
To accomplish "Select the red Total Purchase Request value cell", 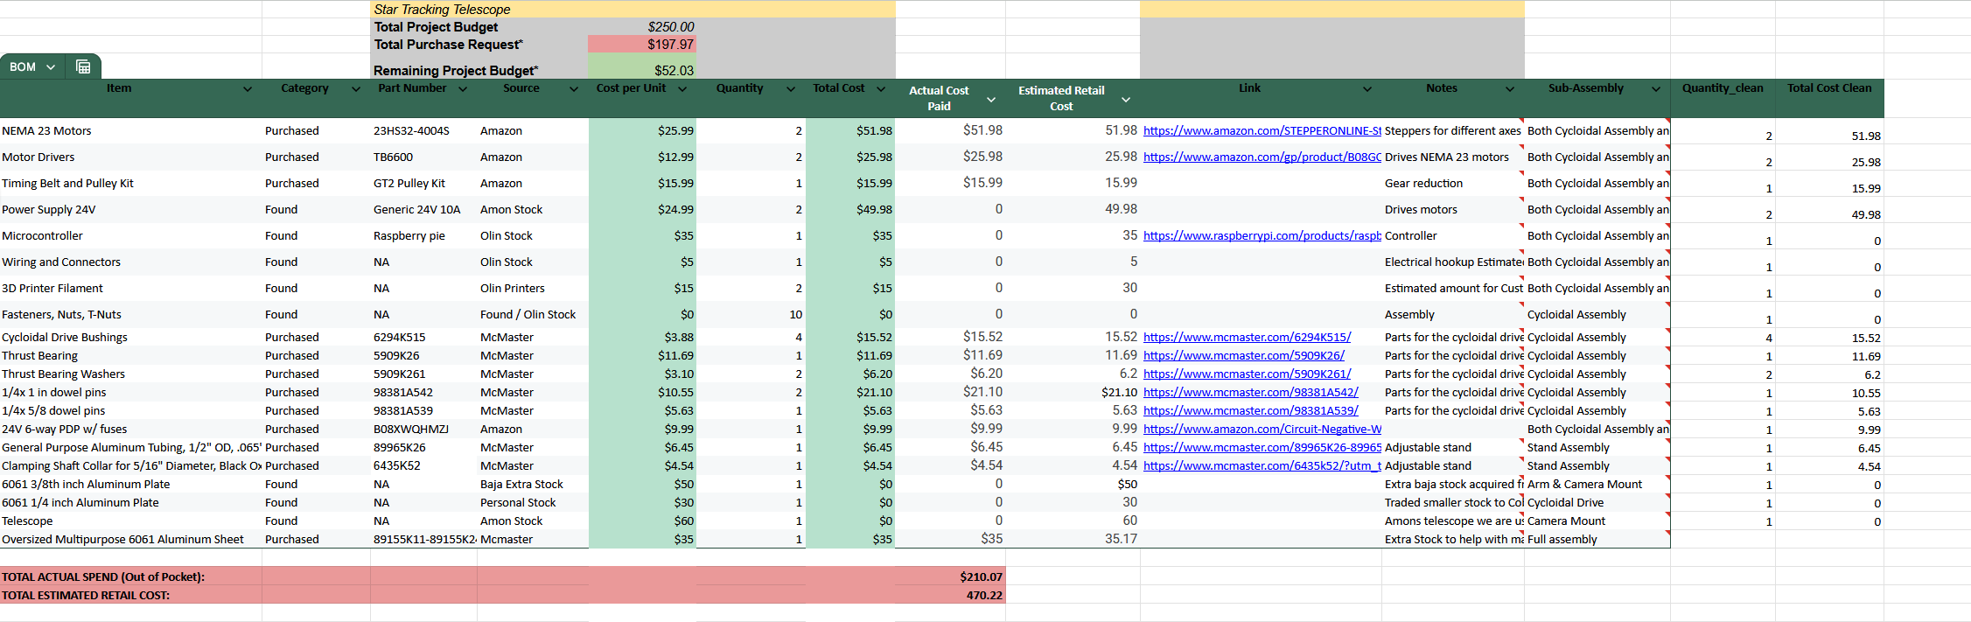I will 642,45.
